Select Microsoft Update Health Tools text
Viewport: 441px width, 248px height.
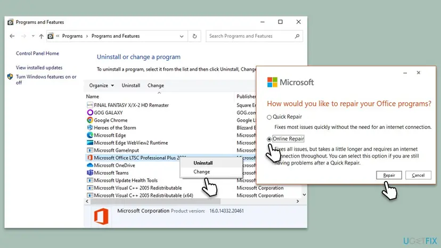tap(126, 180)
